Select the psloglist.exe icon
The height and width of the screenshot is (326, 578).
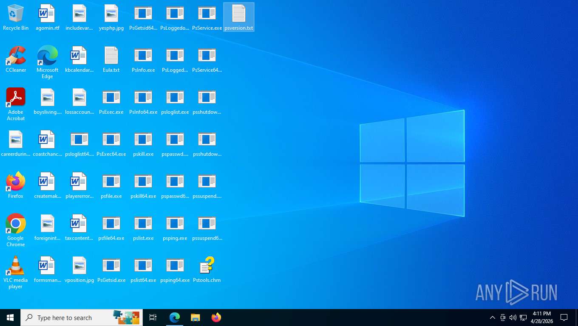point(175,101)
